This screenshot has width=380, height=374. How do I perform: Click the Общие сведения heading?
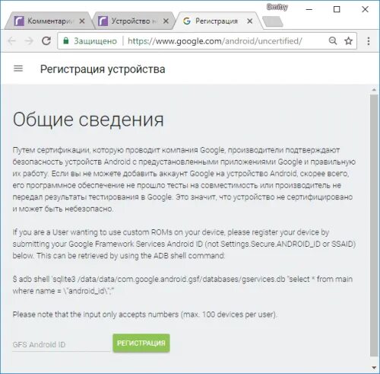[x=88, y=120]
